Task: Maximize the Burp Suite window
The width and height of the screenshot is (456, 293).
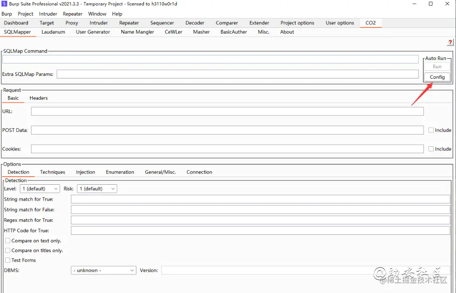Action: pyautogui.click(x=431, y=4)
